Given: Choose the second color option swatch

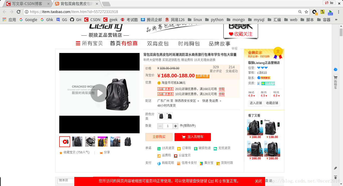Looking at the screenshot, I should pos(169,116).
